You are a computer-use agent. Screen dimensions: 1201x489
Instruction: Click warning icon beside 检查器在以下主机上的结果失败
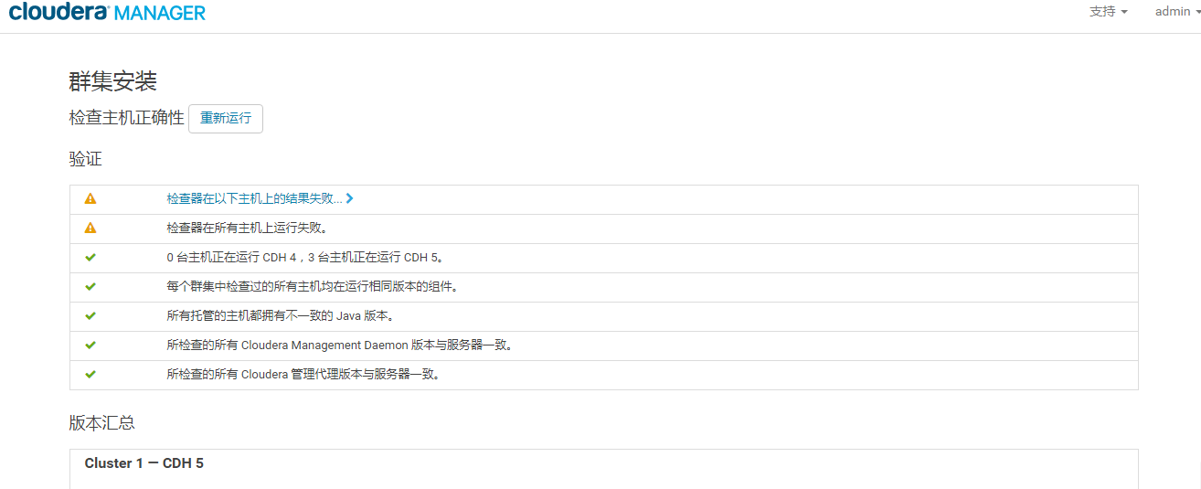(90, 198)
